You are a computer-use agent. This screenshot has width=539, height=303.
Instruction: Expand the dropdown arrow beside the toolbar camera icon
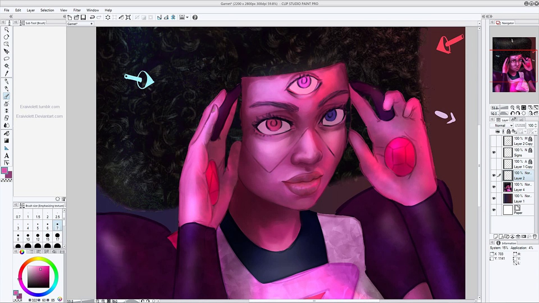tap(187, 17)
